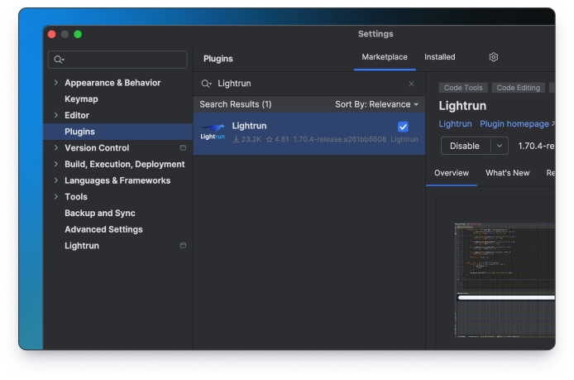Expand the Tools settings section
Viewport: 574px width, 380px height.
56,196
